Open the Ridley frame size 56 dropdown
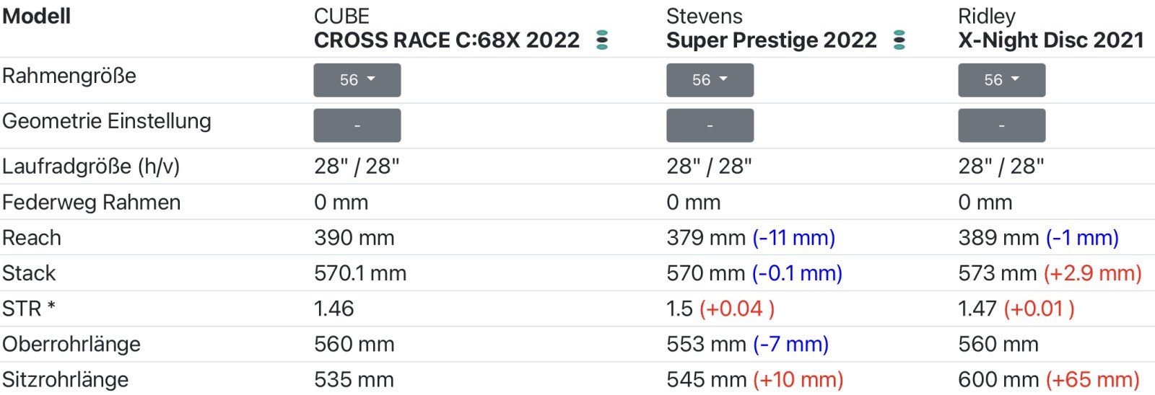The width and height of the screenshot is (1155, 395). tap(1001, 80)
